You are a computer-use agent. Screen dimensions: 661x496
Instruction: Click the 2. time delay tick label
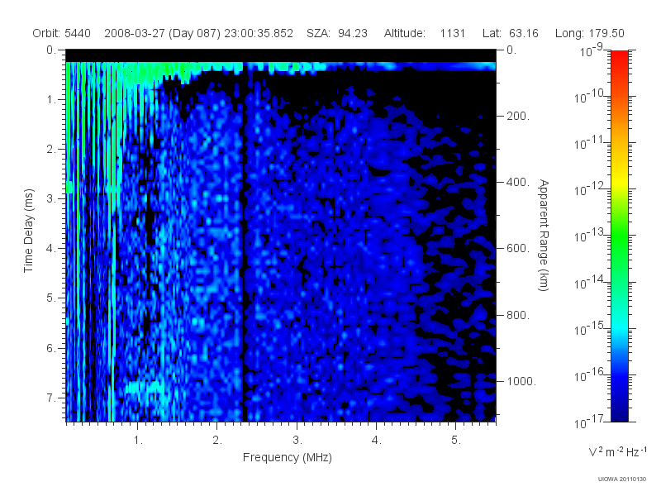point(51,150)
